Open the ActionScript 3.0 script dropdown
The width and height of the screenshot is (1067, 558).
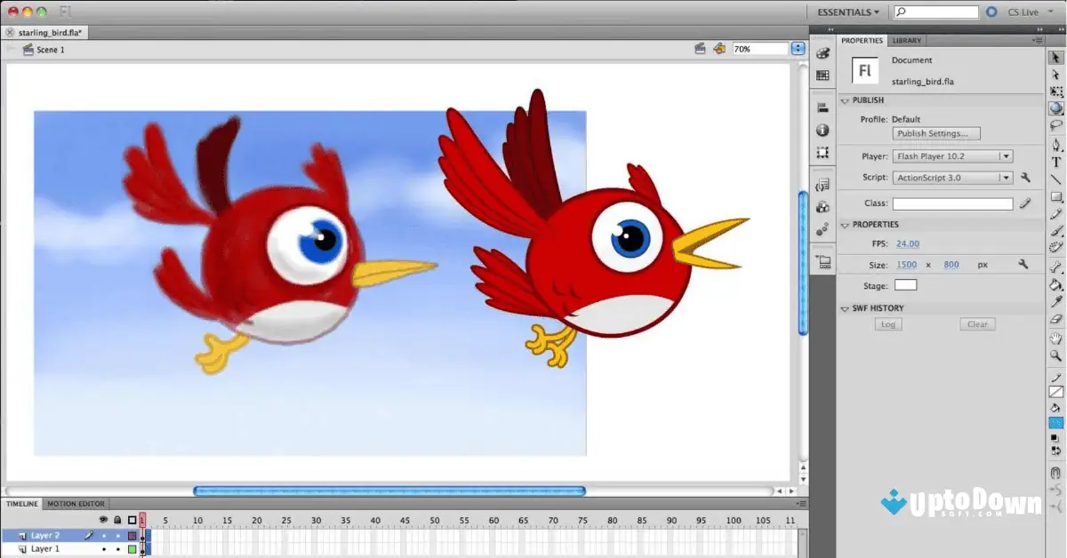pos(1007,177)
